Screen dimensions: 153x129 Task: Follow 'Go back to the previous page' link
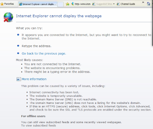pyautogui.click(x=44, y=54)
